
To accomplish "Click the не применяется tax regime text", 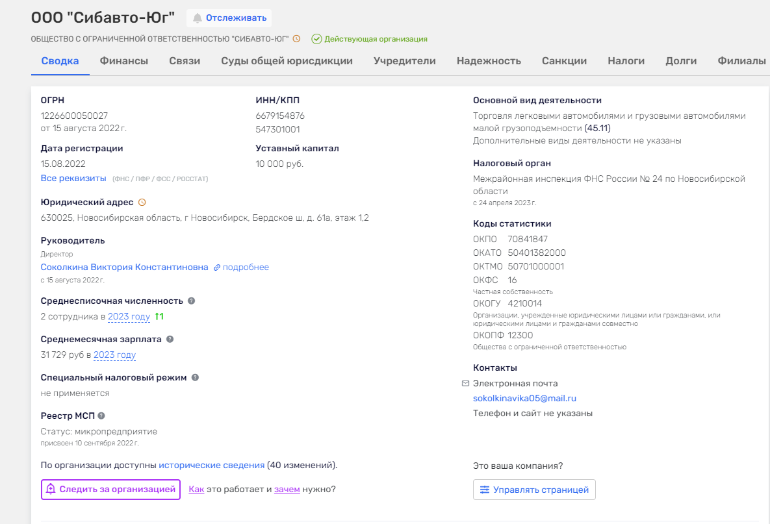I will click(75, 393).
